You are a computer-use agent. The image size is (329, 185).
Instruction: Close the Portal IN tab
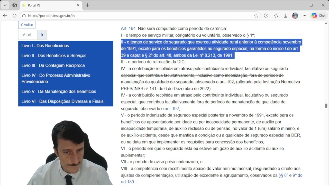coord(78,5)
